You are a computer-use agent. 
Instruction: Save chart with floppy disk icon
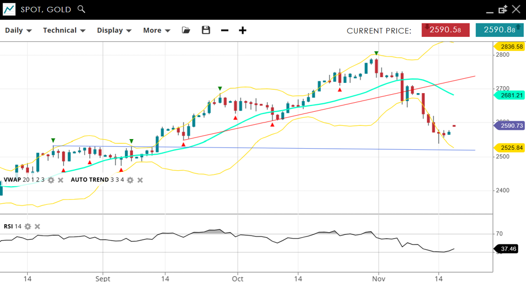click(206, 31)
